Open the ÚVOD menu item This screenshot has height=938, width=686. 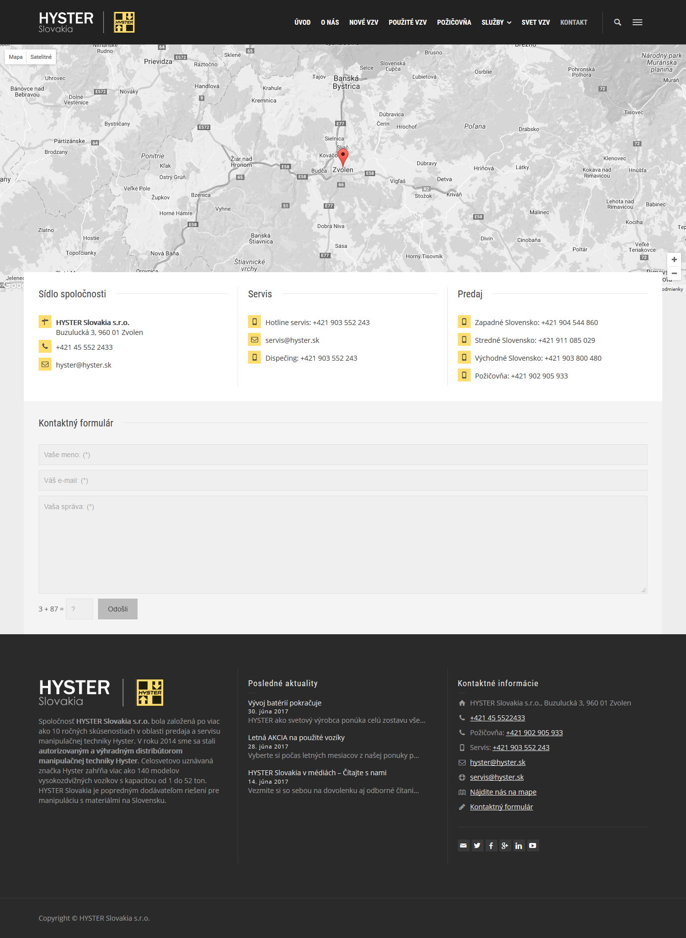[x=302, y=22]
